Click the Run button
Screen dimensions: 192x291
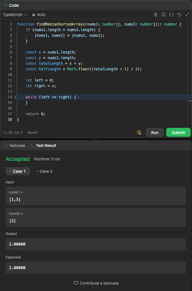pos(155,133)
